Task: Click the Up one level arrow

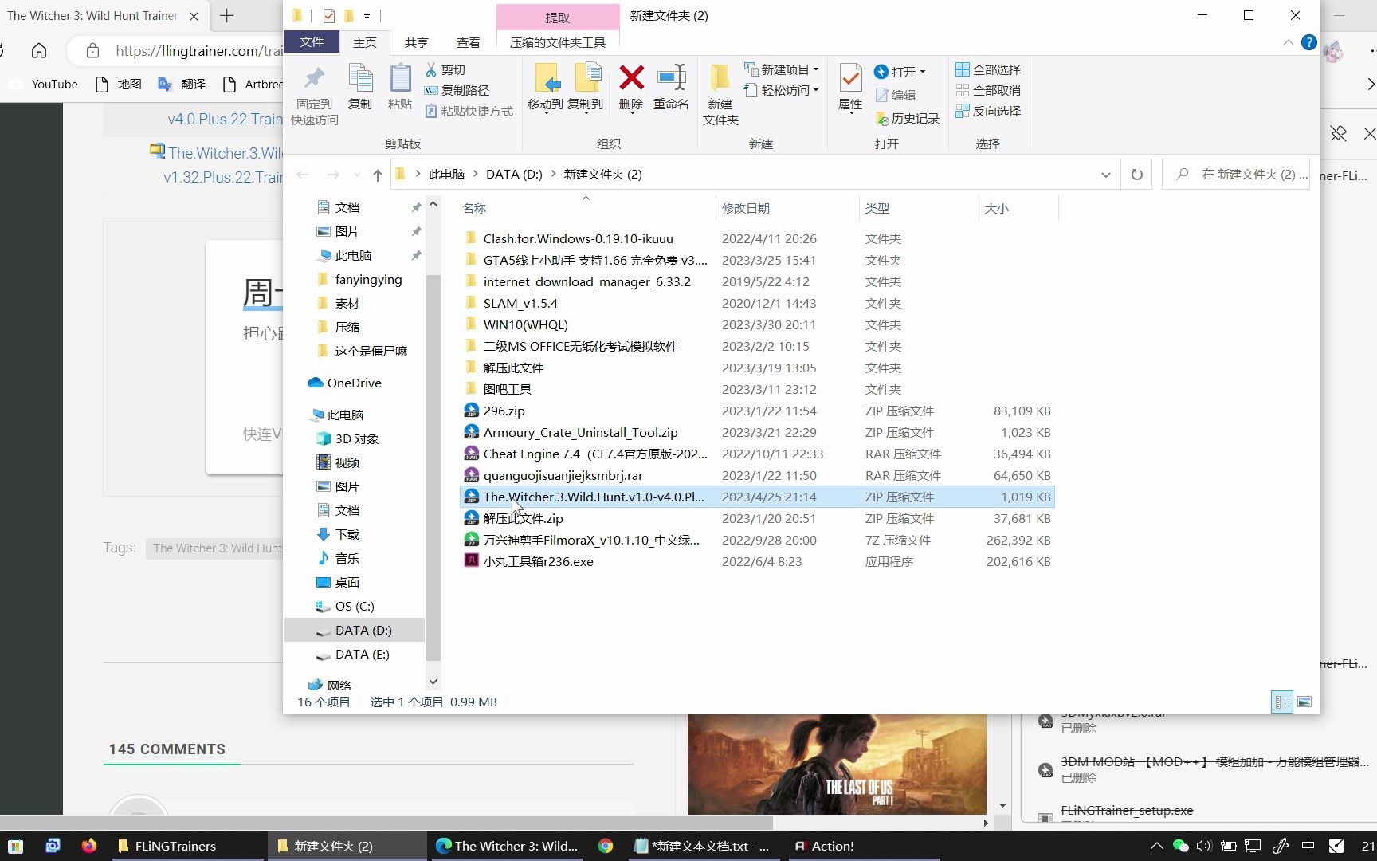Action: click(377, 175)
